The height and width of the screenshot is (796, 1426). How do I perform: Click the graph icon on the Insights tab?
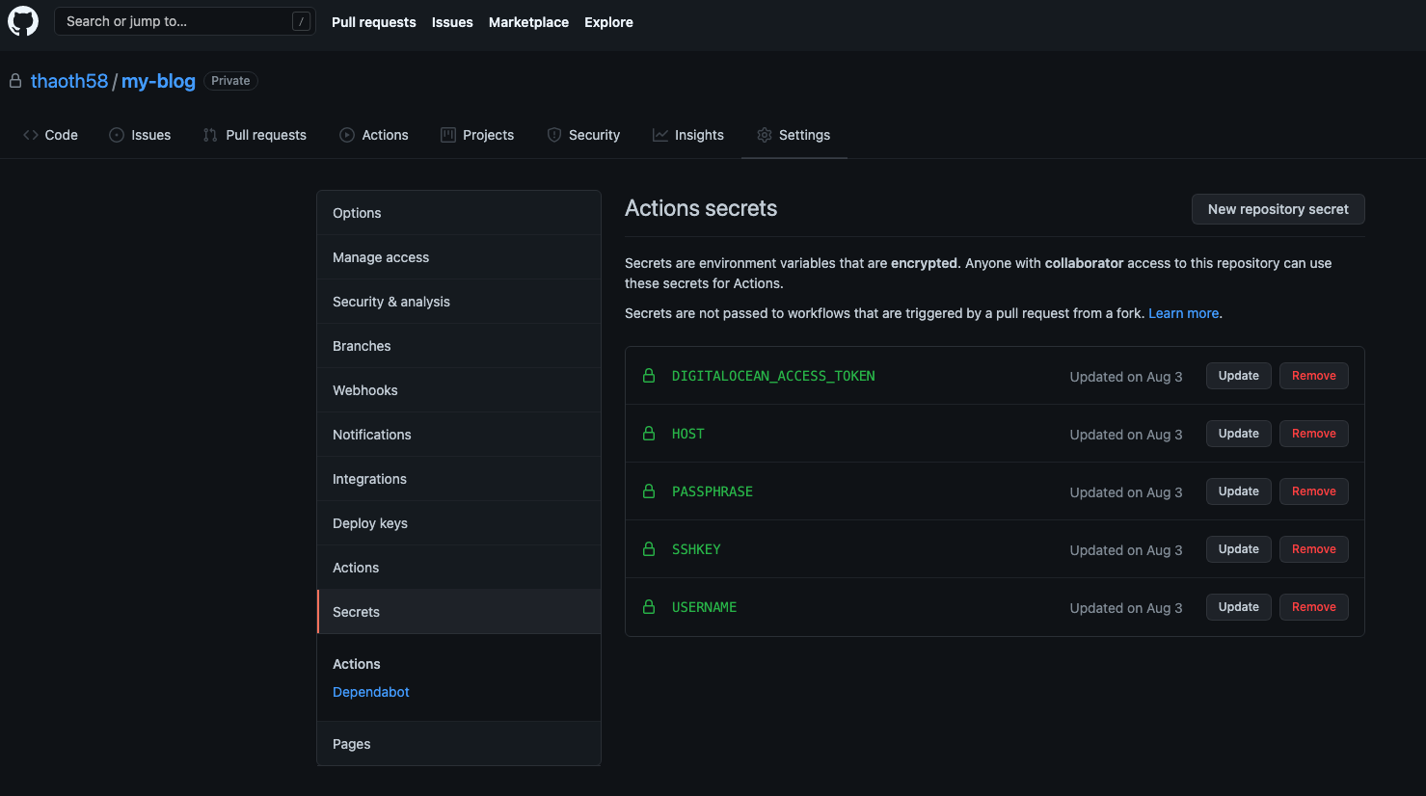click(x=660, y=135)
